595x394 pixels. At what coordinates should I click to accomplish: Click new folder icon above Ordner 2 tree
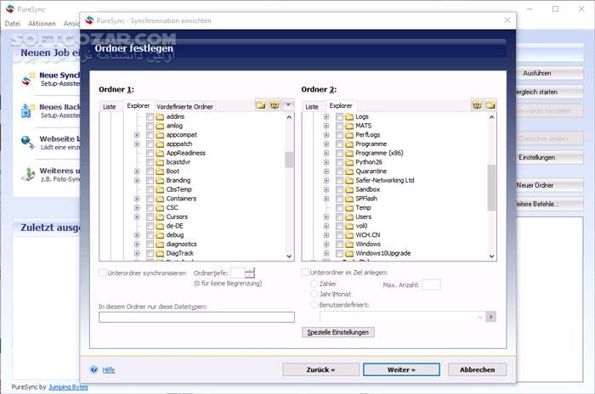coord(490,105)
